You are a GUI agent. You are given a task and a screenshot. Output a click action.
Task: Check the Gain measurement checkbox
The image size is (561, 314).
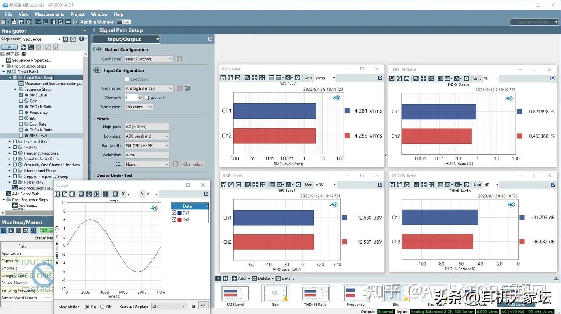coord(21,101)
